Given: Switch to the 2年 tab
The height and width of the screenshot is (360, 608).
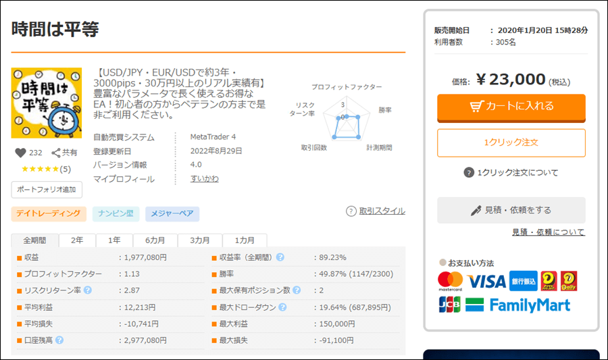Looking at the screenshot, I should pyautogui.click(x=78, y=240).
